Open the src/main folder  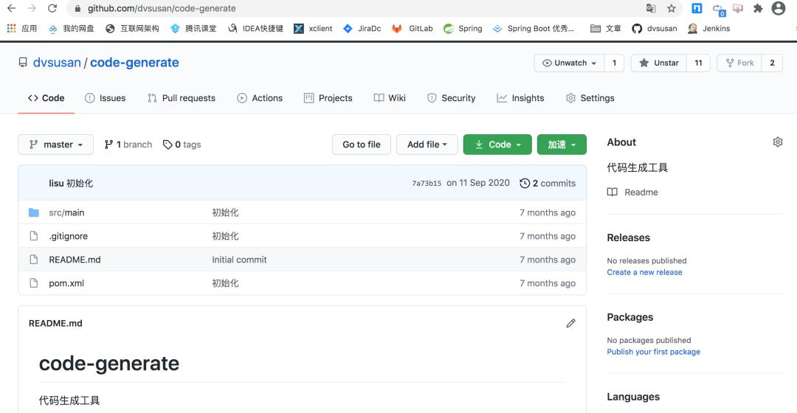66,212
